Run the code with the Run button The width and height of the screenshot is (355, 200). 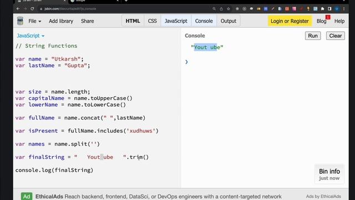(313, 36)
